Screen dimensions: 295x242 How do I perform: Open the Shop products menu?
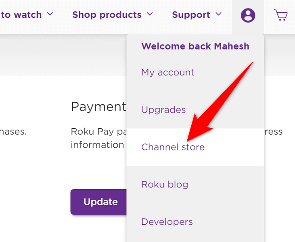(x=107, y=15)
